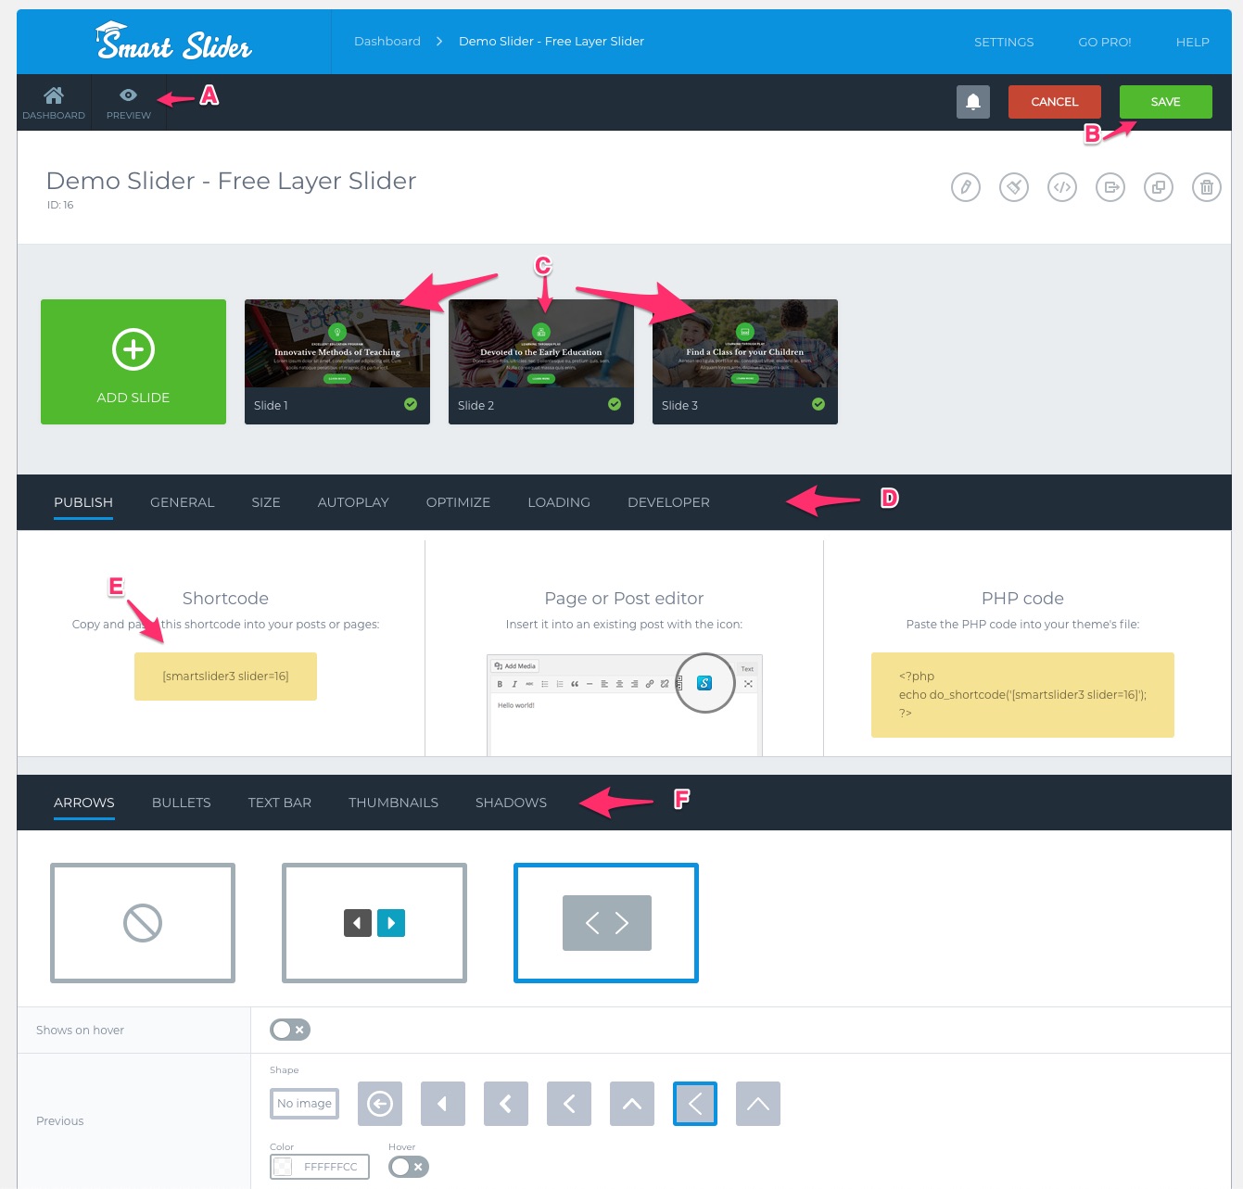Click the PHP code snippet box
This screenshot has height=1189, width=1243.
click(x=1022, y=695)
